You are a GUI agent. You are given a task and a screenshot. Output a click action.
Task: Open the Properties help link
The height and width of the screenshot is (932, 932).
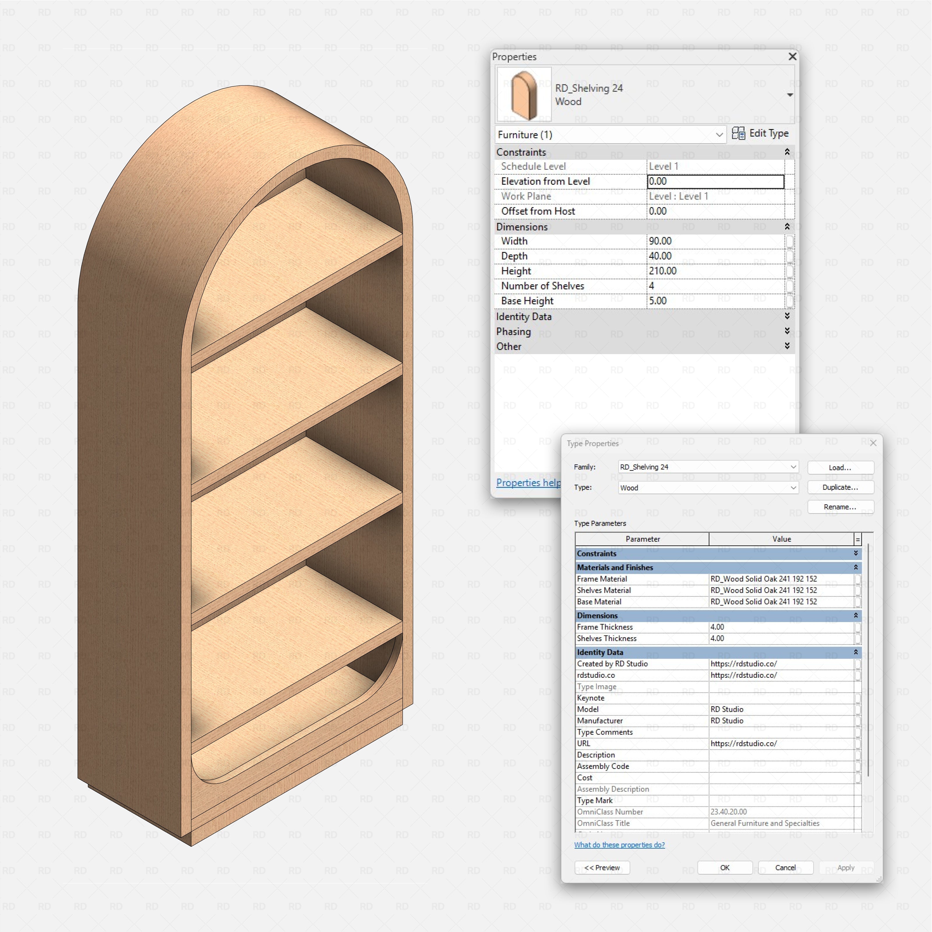(528, 483)
